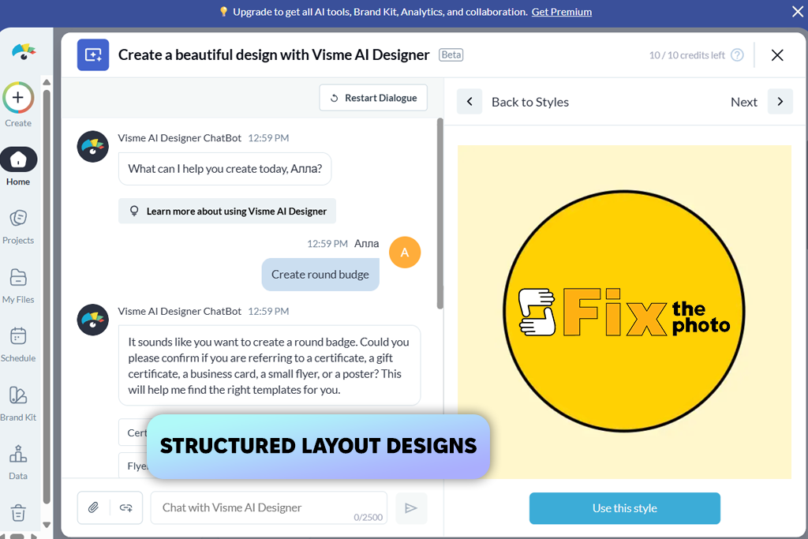The width and height of the screenshot is (808, 539).
Task: Click the chat conversation scrollbar
Action: coord(440,213)
